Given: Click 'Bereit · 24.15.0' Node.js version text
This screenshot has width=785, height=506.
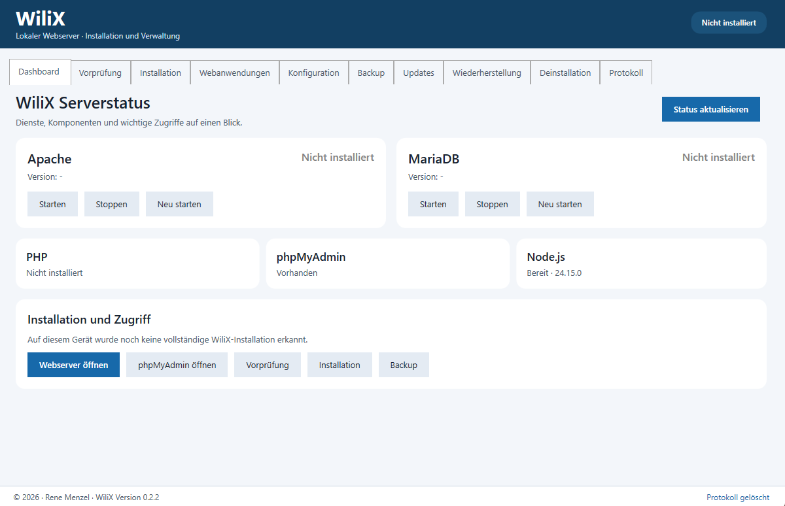Looking at the screenshot, I should (x=554, y=273).
